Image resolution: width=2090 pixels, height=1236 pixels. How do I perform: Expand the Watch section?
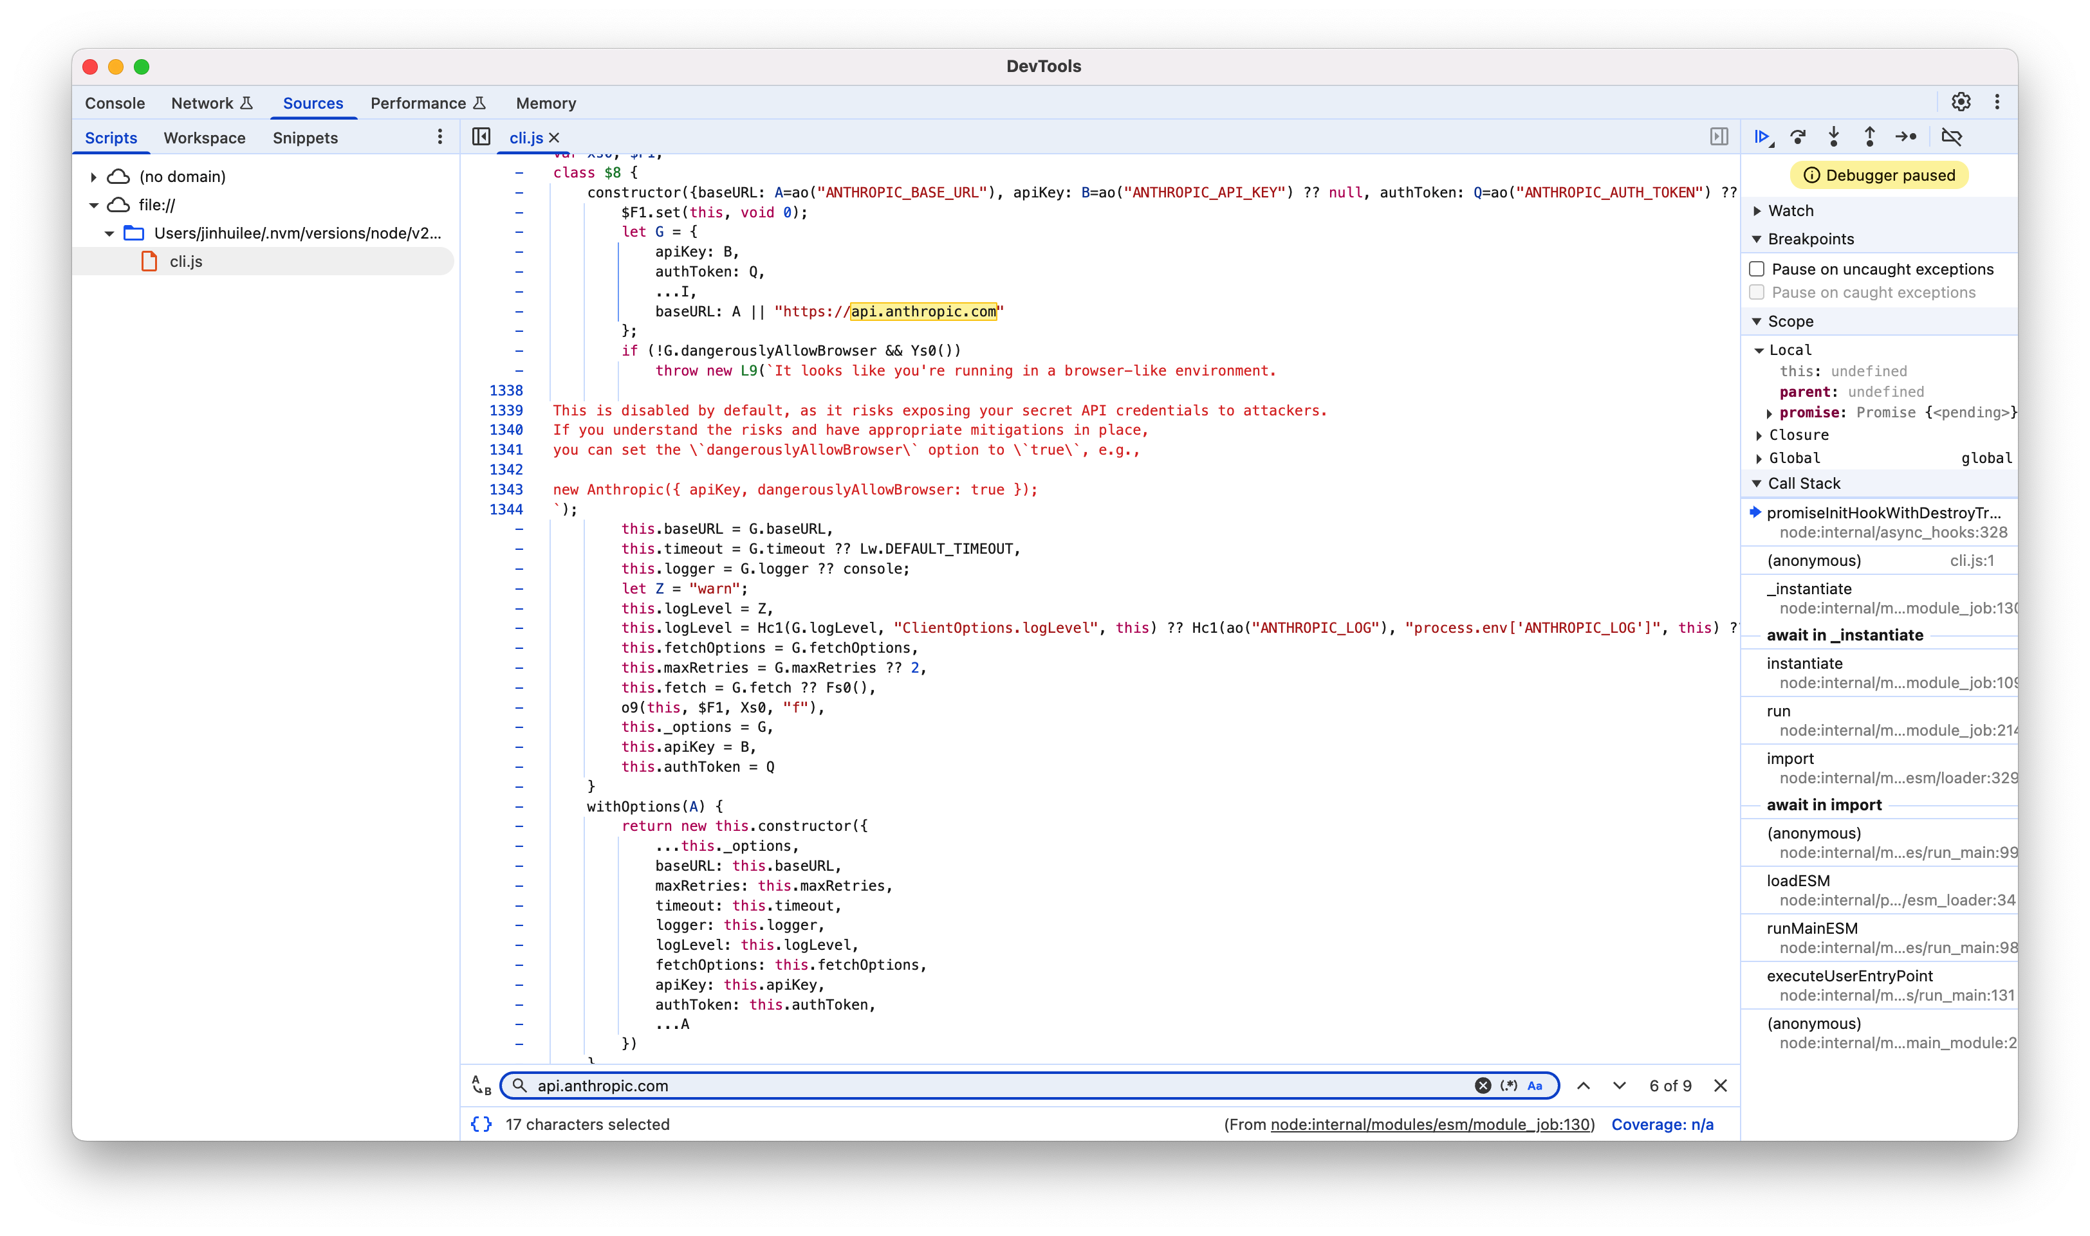point(1757,211)
